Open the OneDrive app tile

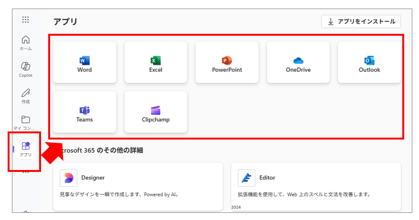pyautogui.click(x=298, y=62)
